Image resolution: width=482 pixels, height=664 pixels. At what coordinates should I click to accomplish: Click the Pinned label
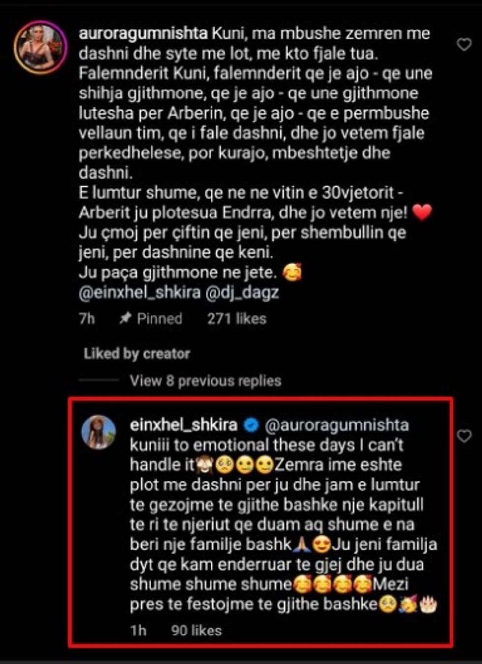pos(159,319)
